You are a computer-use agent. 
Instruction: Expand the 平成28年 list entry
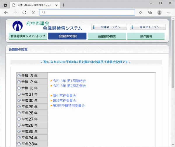[32, 113]
